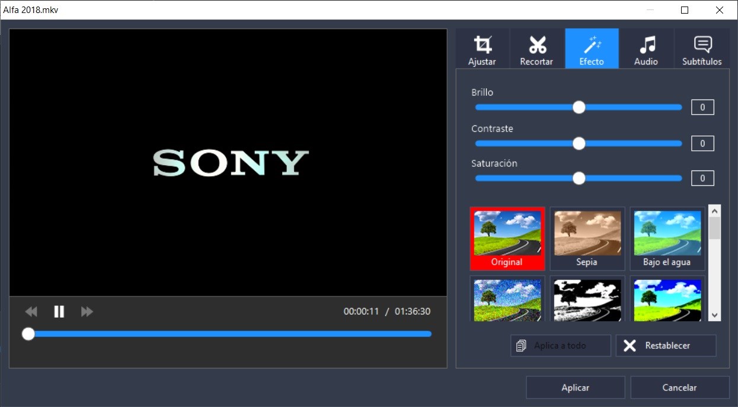Click the Contraste slider handle
The width and height of the screenshot is (738, 407).
tap(579, 143)
